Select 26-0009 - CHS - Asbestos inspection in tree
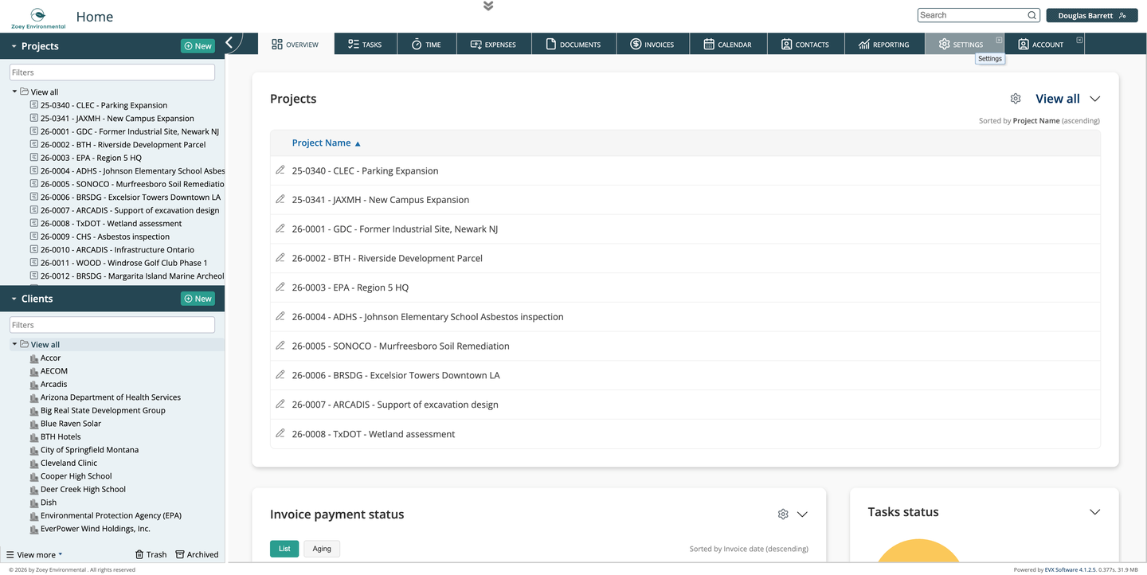The height and width of the screenshot is (575, 1147). click(105, 237)
